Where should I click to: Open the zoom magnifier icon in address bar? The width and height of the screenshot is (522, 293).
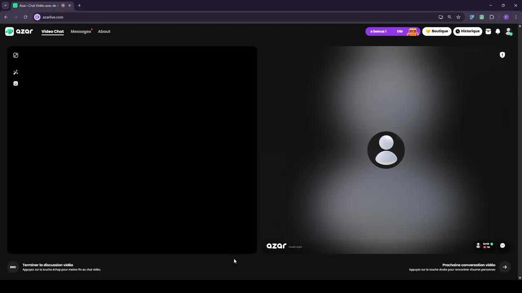tap(449, 17)
